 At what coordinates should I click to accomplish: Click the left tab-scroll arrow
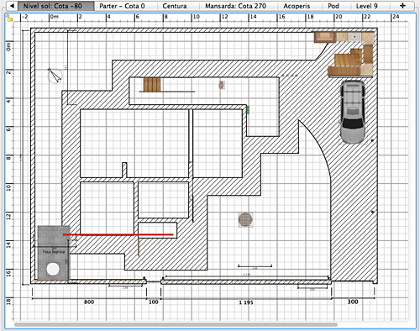tap(12, 6)
